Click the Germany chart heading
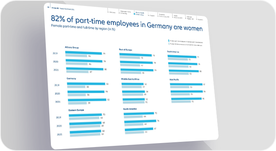 pyautogui.click(x=71, y=78)
